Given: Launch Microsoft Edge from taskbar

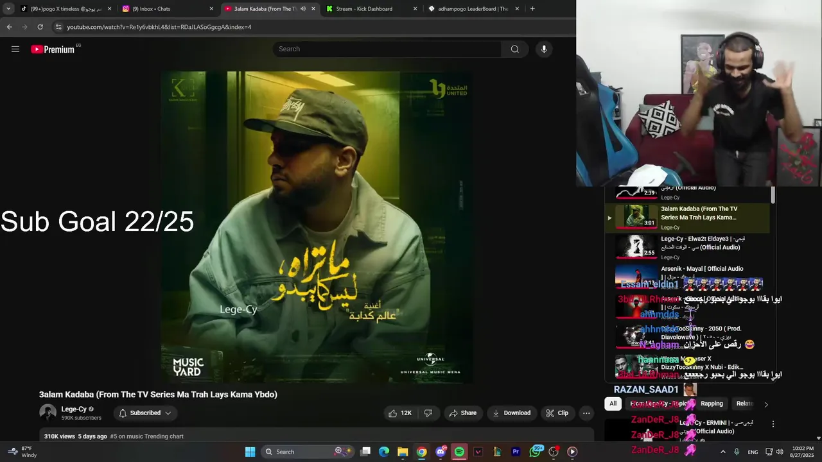Looking at the screenshot, I should click(x=384, y=452).
